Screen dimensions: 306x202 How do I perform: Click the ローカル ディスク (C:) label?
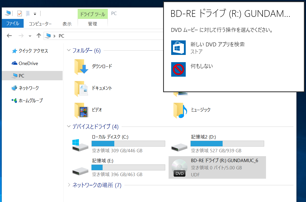click(x=110, y=137)
